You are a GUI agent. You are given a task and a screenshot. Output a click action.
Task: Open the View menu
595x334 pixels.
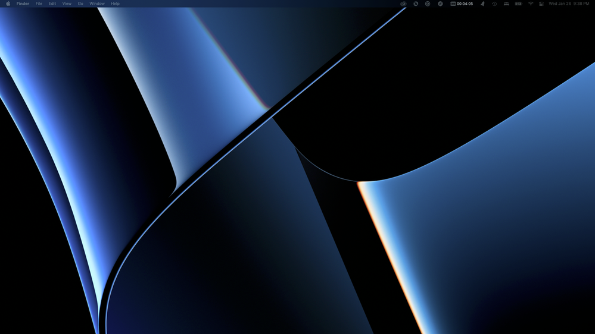(66, 4)
